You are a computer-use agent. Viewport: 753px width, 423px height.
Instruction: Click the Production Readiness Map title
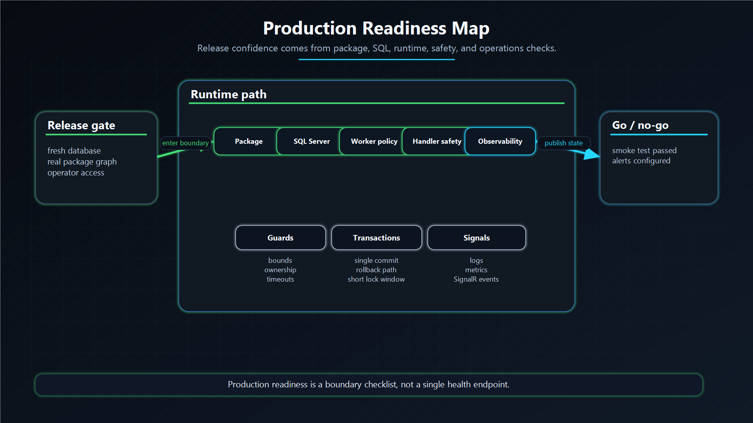pyautogui.click(x=376, y=28)
